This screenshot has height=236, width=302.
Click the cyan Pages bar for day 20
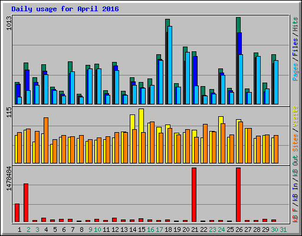point(188,78)
